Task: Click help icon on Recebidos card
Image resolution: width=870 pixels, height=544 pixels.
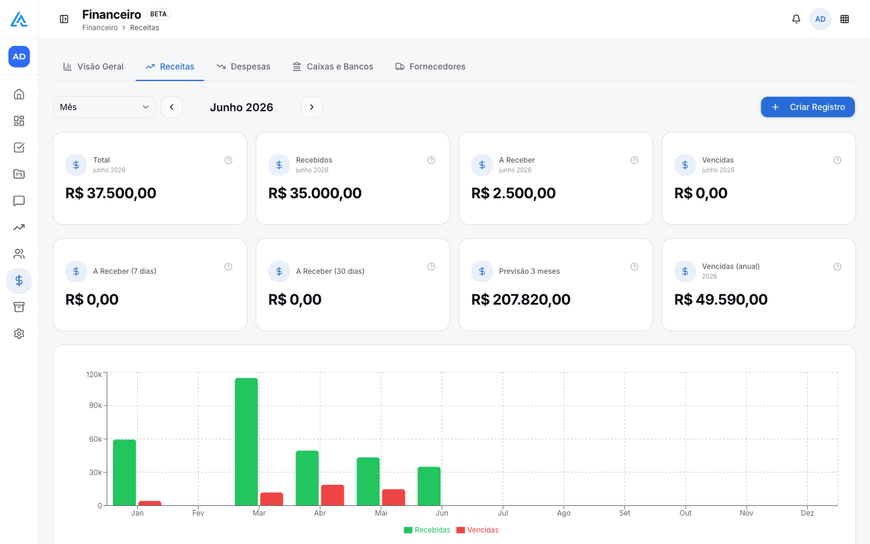Action: pos(431,160)
